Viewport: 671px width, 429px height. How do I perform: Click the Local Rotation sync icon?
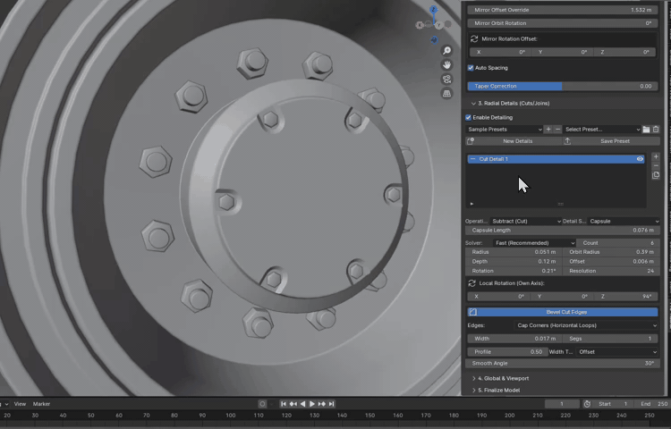(472, 283)
